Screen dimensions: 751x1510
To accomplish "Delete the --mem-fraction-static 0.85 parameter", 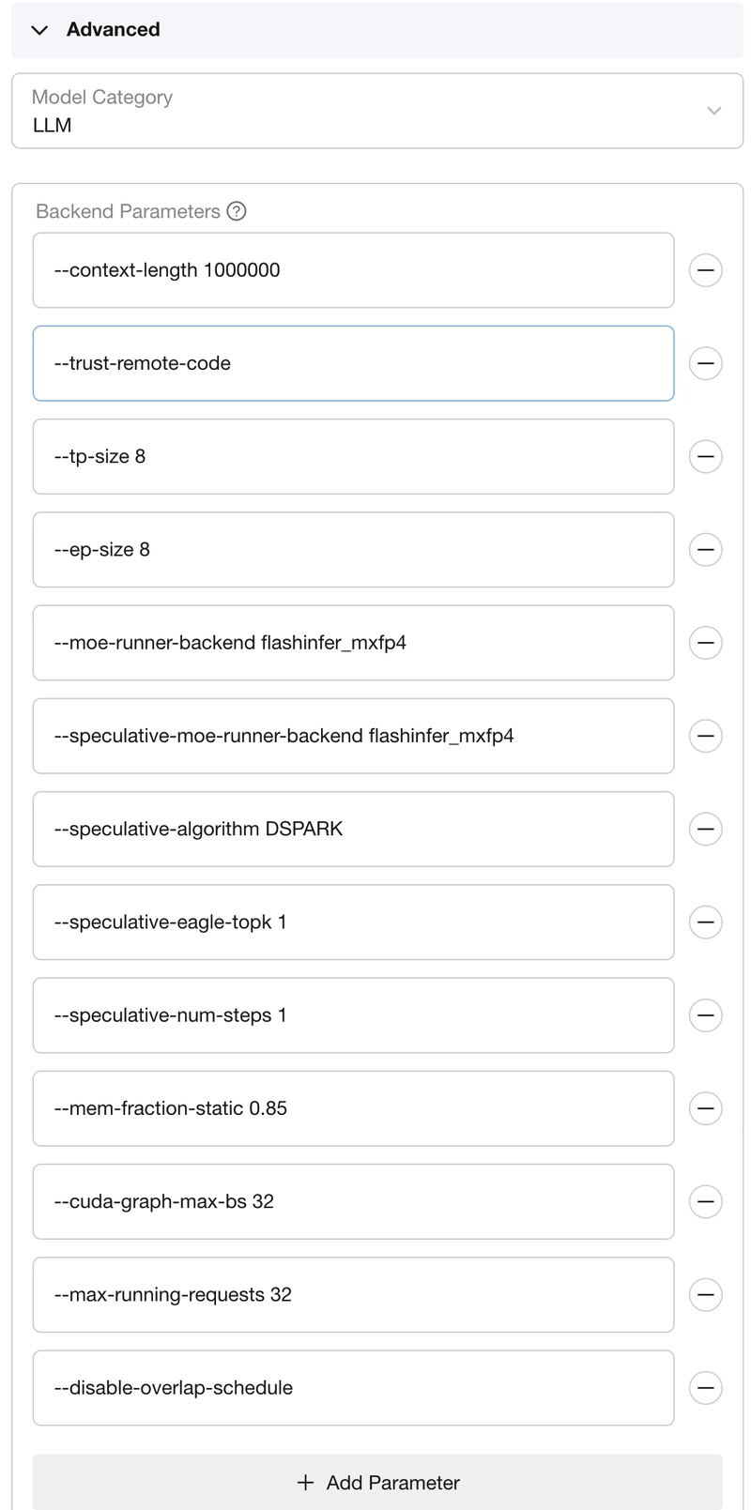I will point(705,1108).
